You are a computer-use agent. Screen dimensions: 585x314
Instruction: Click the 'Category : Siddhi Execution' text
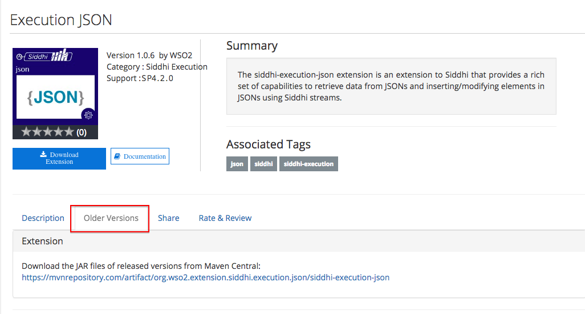click(157, 67)
